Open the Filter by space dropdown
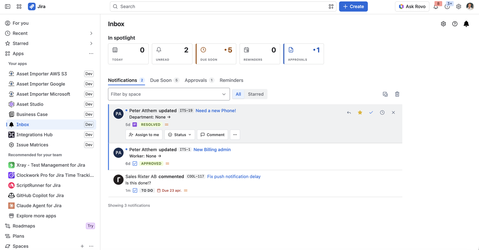The width and height of the screenshot is (479, 250). coord(169,94)
